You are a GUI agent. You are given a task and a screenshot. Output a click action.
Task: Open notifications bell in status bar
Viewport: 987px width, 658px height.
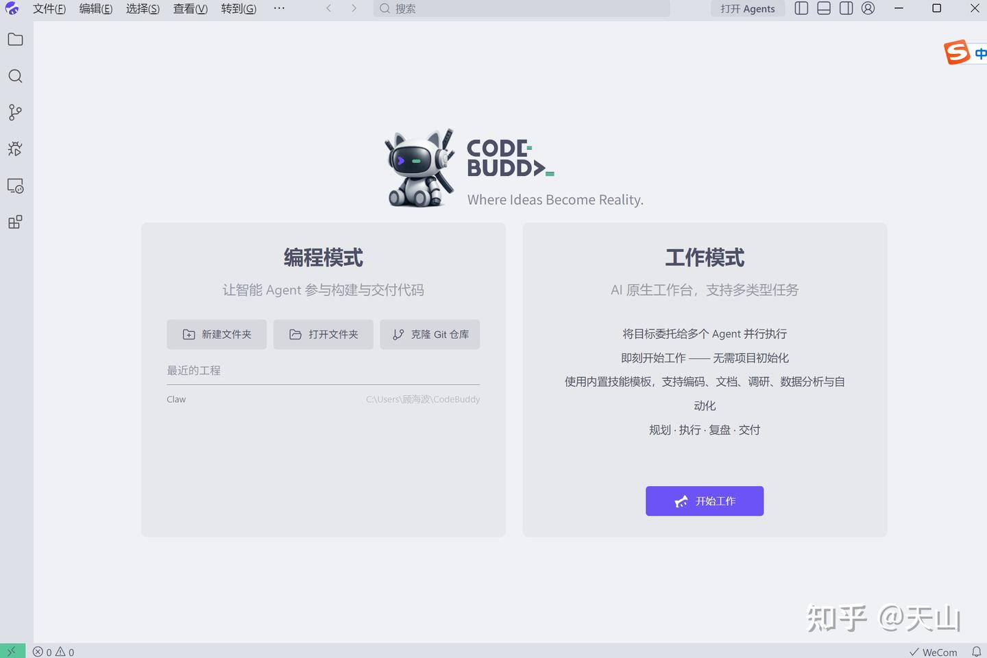[x=977, y=652]
